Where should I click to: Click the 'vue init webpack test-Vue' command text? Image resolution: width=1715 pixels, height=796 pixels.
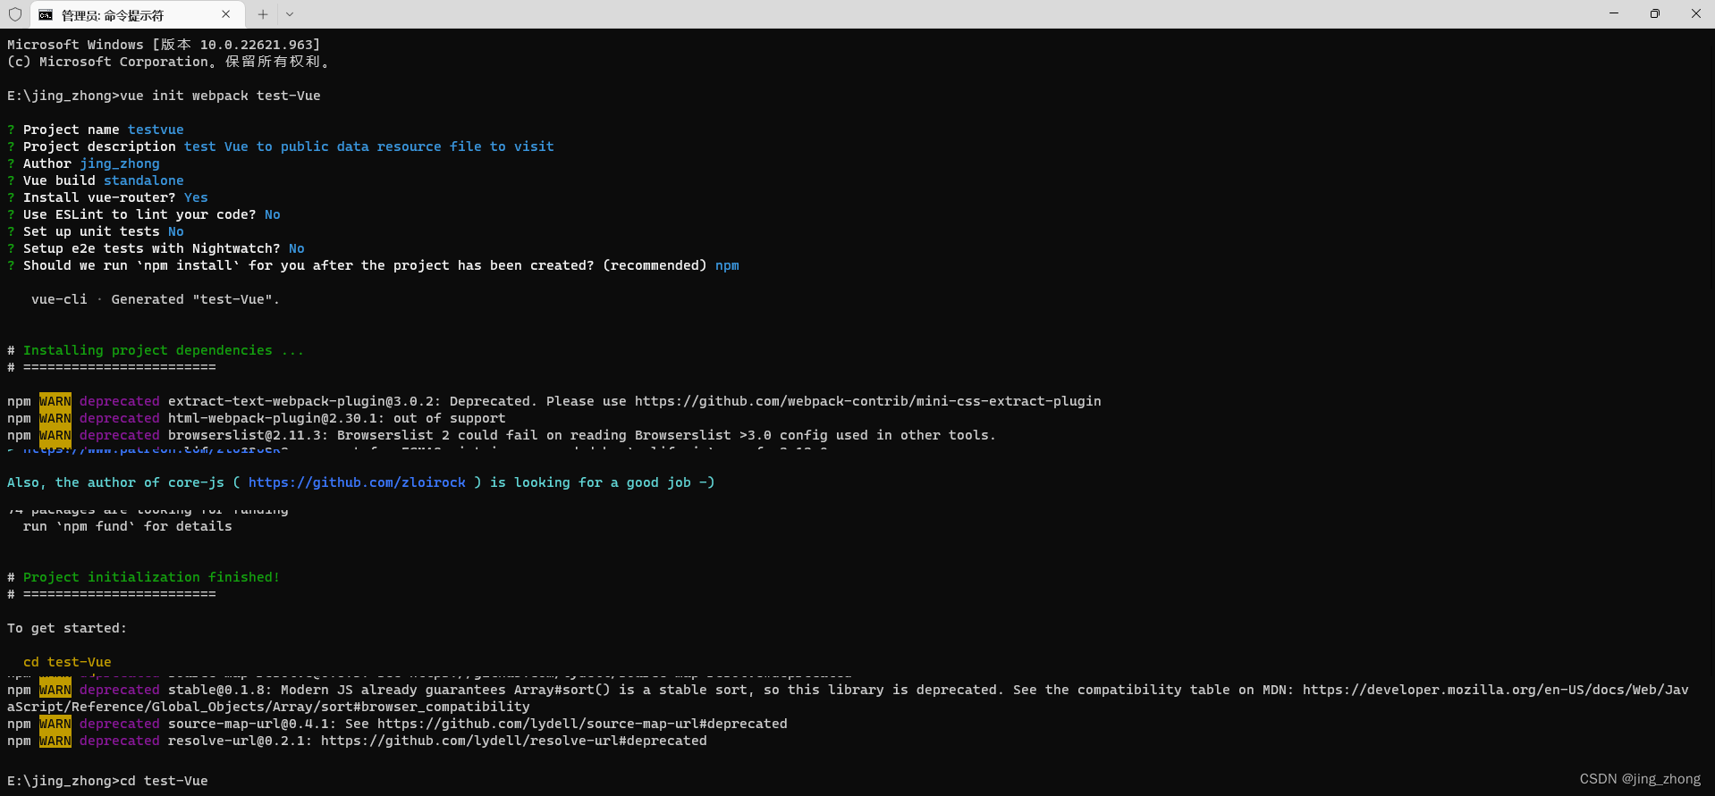[x=220, y=96]
